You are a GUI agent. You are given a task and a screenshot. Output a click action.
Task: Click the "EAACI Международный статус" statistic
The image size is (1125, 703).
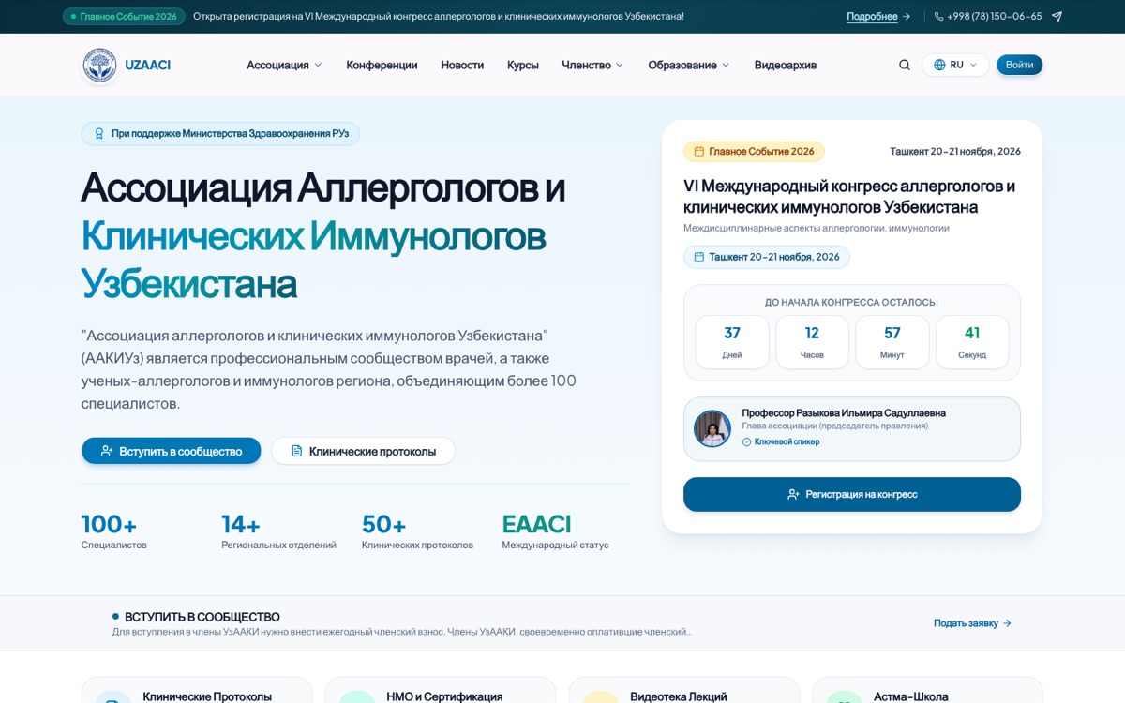[555, 531]
